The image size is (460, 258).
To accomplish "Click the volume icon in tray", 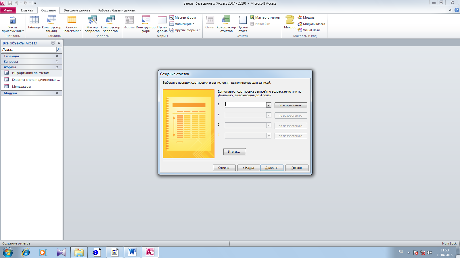I will pos(430,253).
